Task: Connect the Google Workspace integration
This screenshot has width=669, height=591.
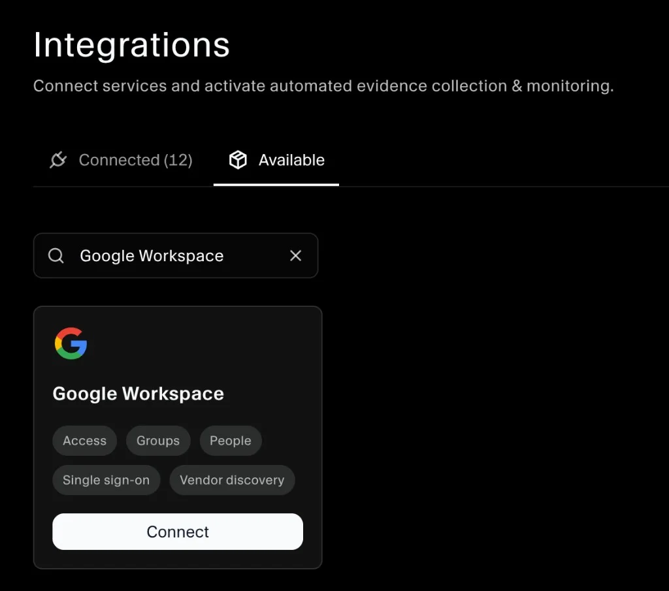Action: [x=178, y=532]
